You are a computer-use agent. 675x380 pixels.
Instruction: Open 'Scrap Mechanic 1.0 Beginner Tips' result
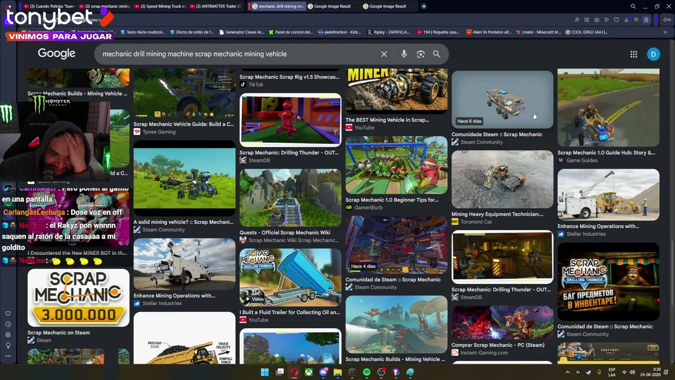coord(397,165)
